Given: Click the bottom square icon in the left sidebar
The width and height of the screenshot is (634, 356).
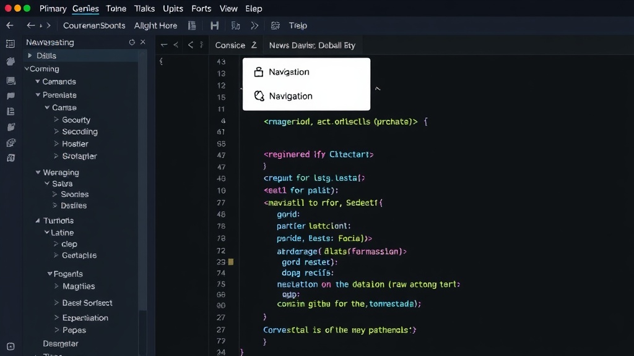Looking at the screenshot, I should coord(11,346).
